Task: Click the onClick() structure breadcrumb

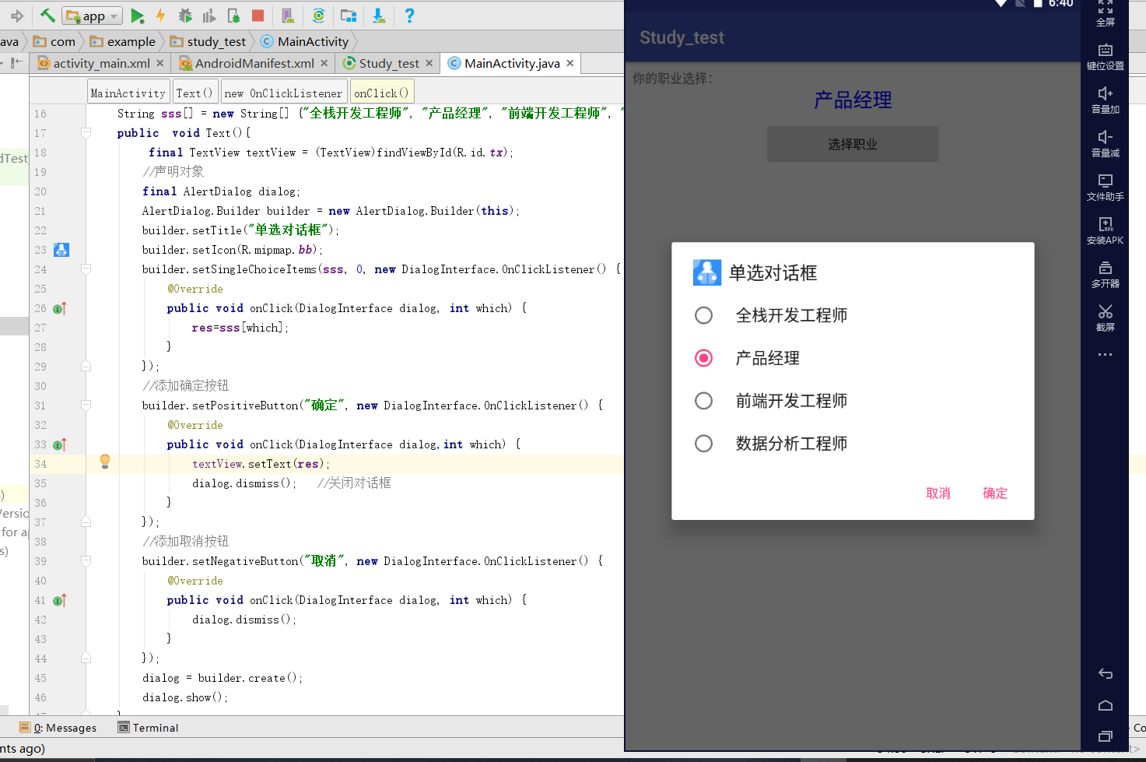Action: pos(381,93)
